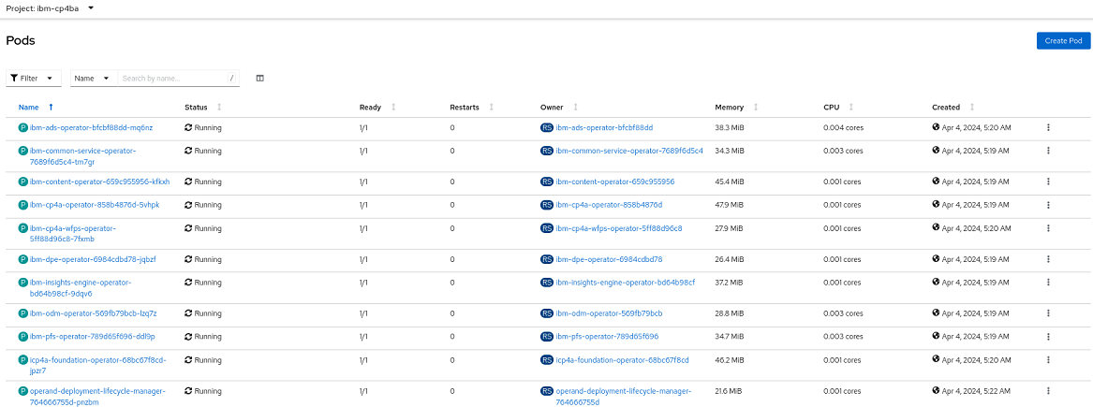Open kebab menu for ibm-odm-operator pod row
The image size is (1093, 407).
point(1048,313)
